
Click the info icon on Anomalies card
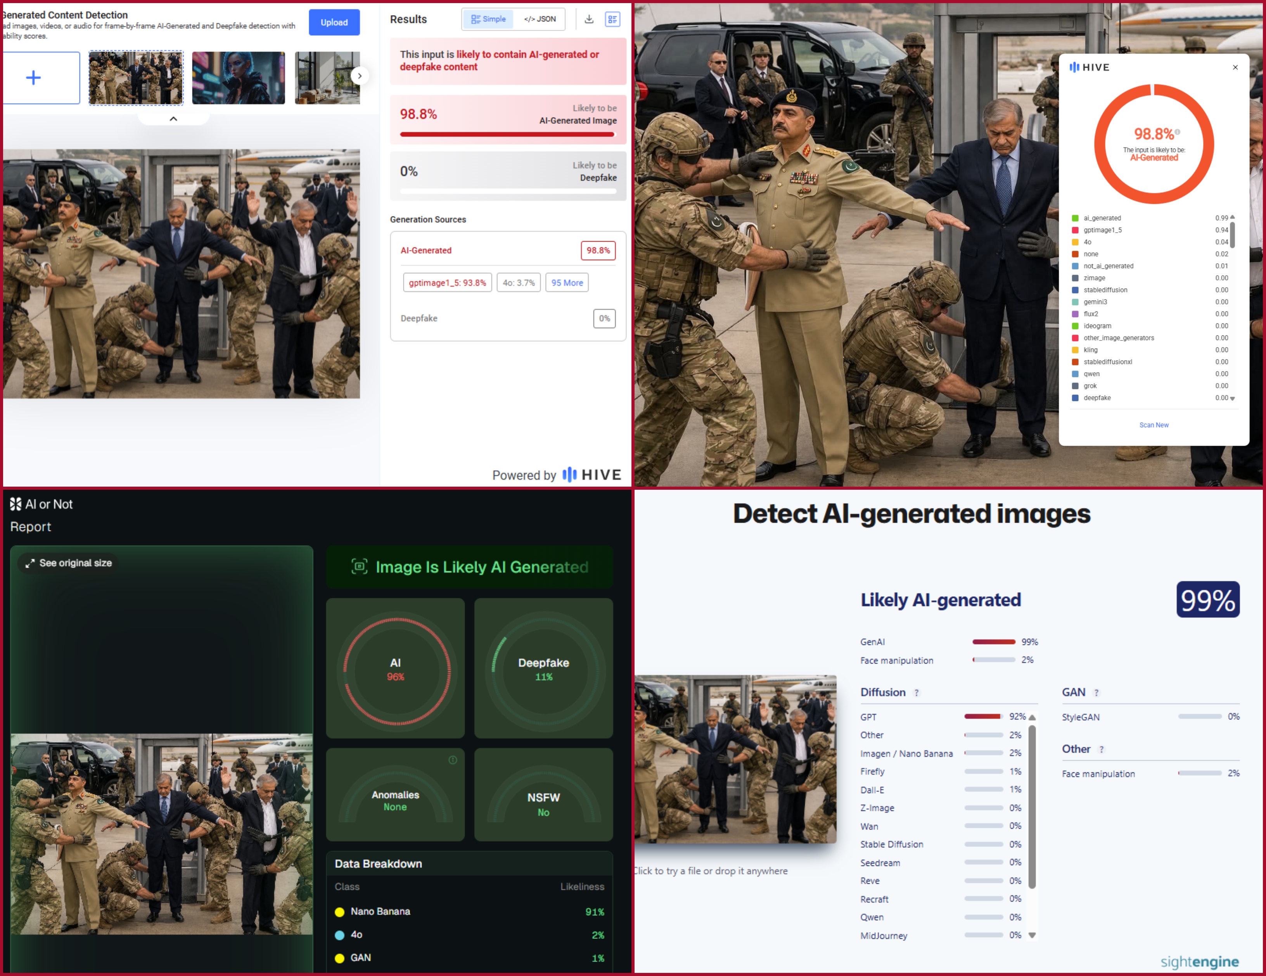click(x=453, y=760)
